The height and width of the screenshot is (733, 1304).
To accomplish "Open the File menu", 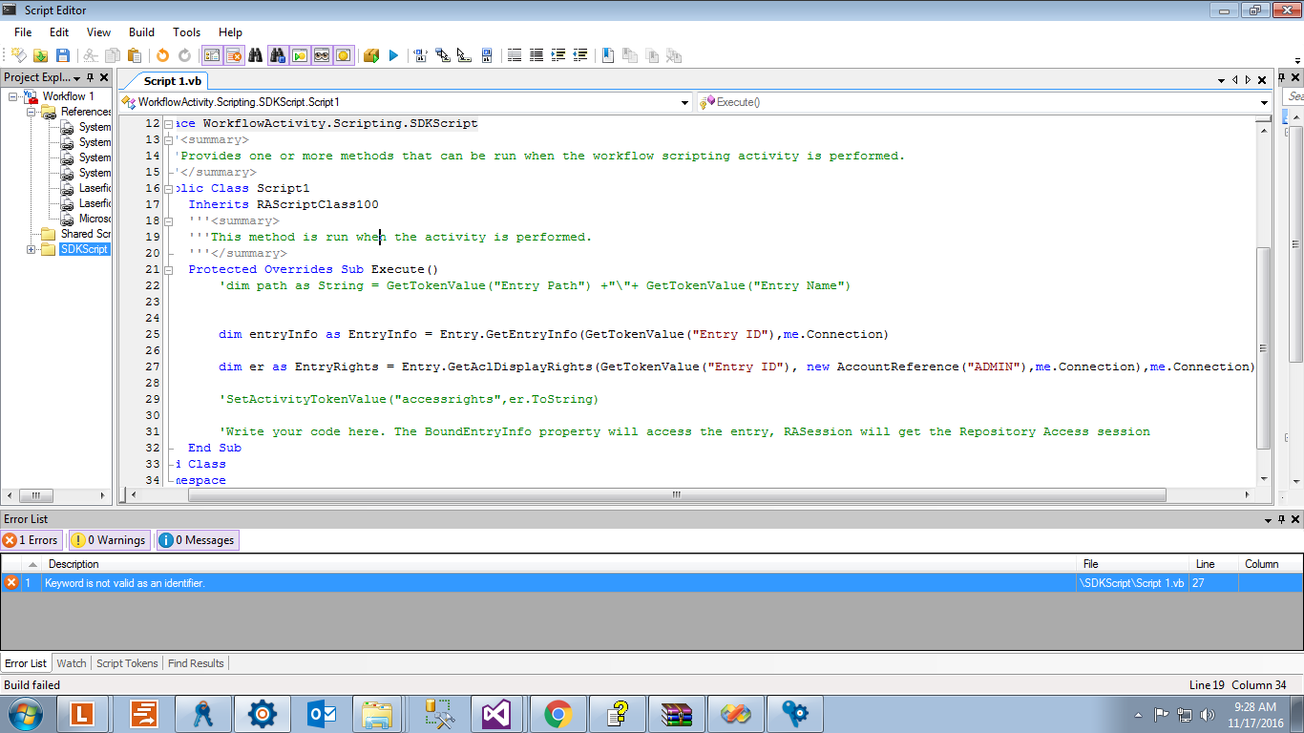I will point(23,32).
